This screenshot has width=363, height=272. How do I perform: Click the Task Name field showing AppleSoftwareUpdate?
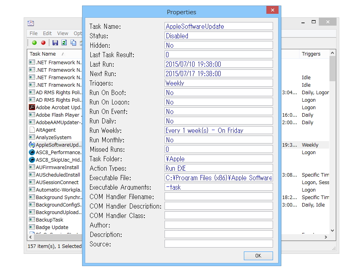219,26
